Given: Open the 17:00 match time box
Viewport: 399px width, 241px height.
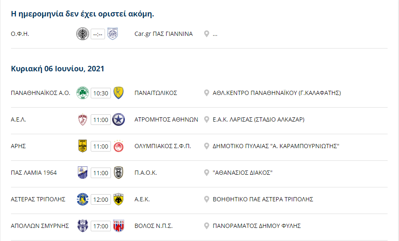Looking at the screenshot, I should pos(100,226).
